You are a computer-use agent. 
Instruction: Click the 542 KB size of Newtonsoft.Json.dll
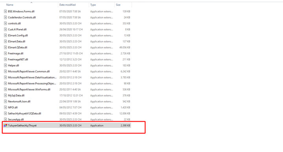tap(126, 101)
